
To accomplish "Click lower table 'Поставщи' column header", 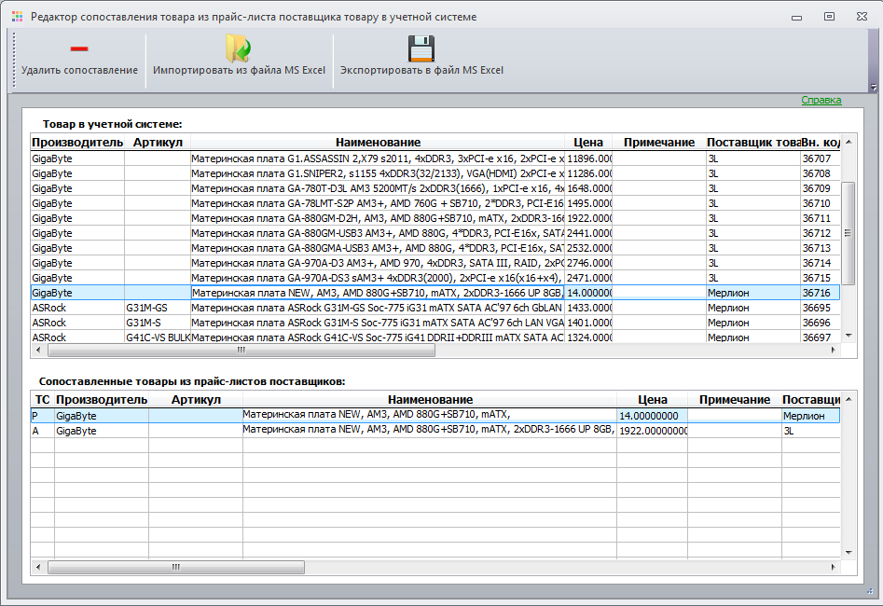I will [x=811, y=400].
